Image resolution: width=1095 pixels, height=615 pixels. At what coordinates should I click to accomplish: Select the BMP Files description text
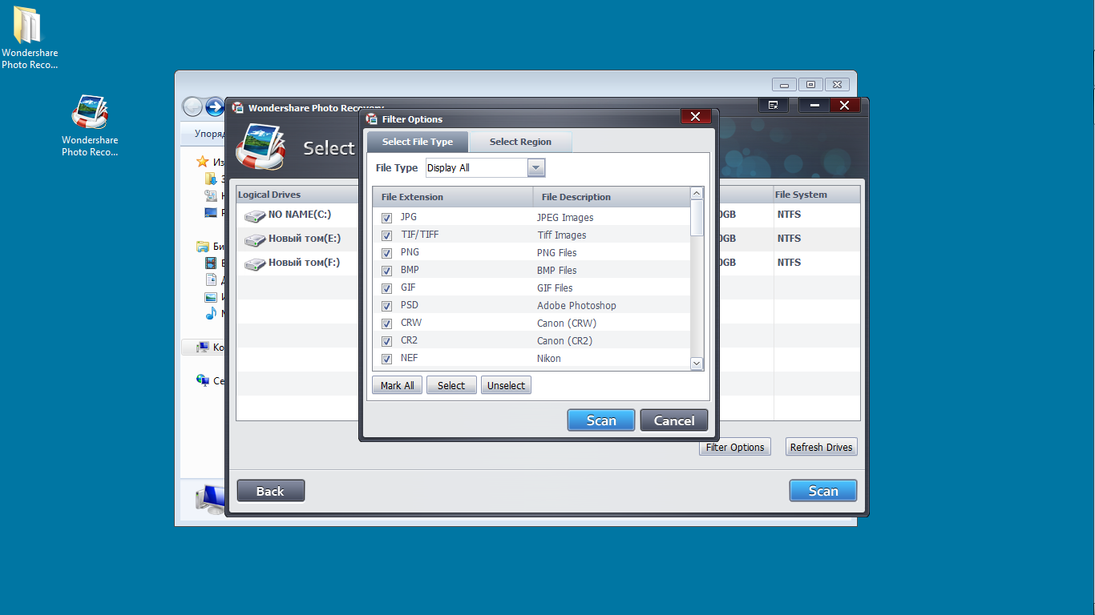557,271
